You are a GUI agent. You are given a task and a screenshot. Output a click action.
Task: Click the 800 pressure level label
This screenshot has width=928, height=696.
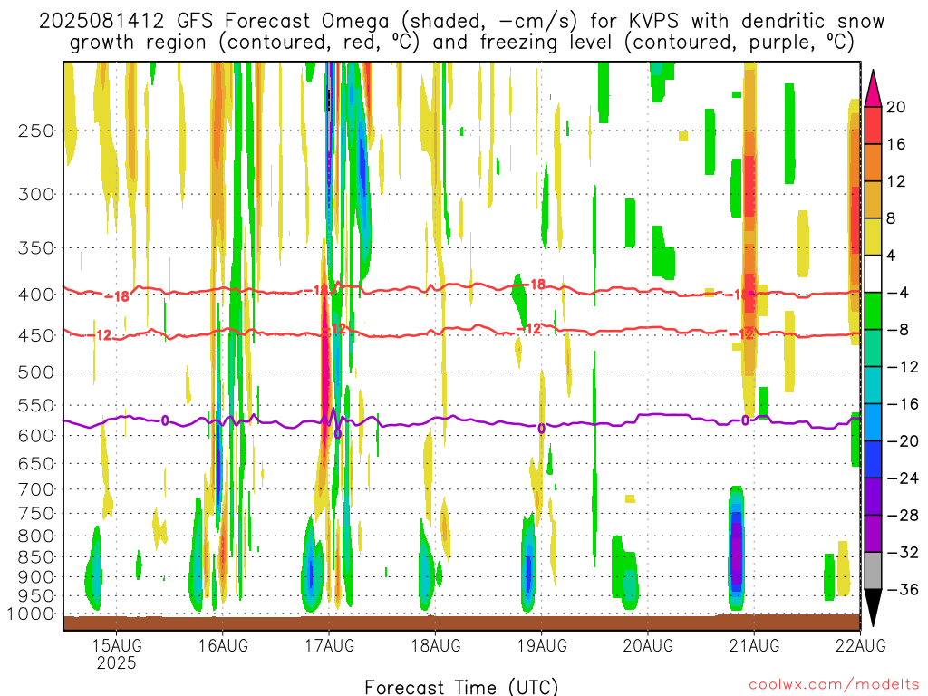36,536
